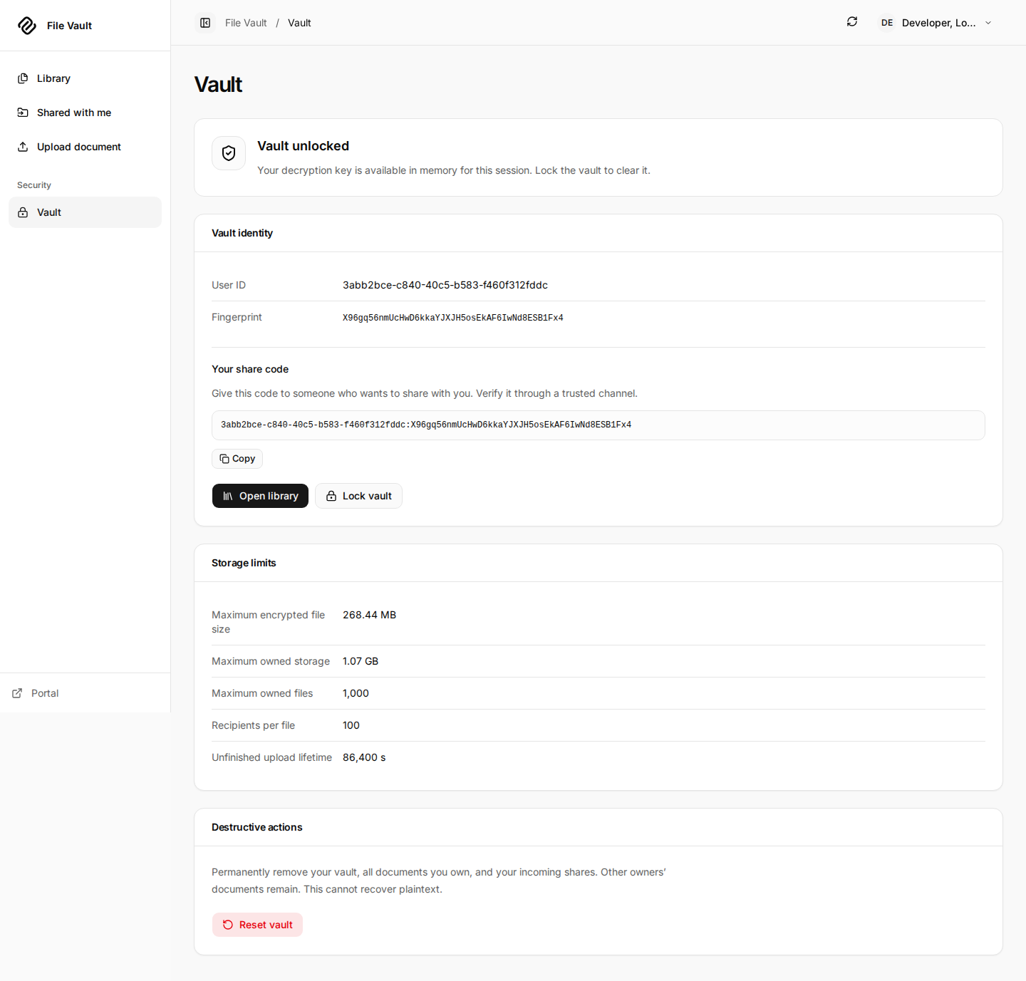Click the DE user avatar
1026x981 pixels.
[x=887, y=23]
